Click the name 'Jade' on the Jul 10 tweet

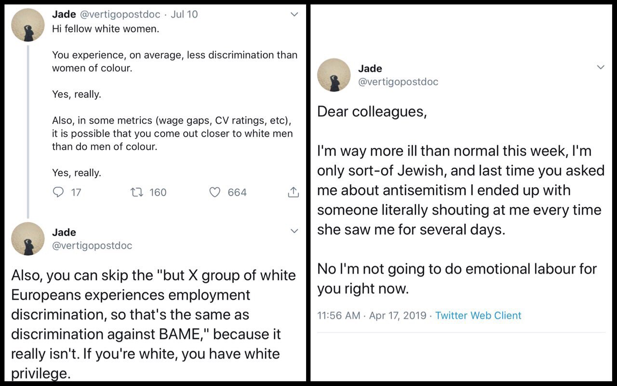pyautogui.click(x=64, y=14)
